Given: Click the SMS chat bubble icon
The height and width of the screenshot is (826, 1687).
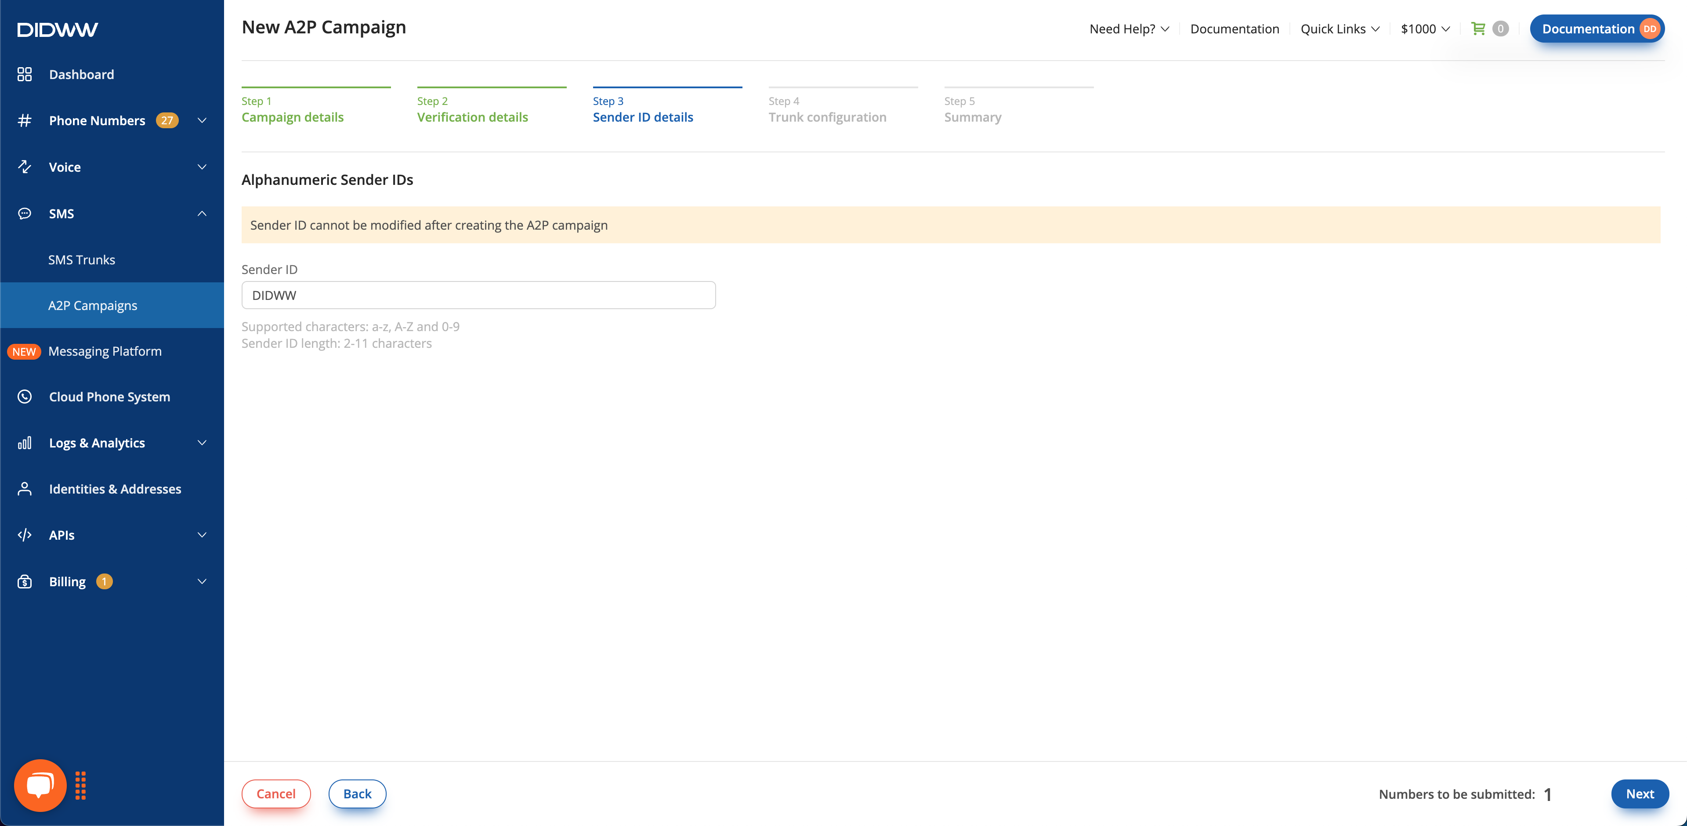Looking at the screenshot, I should (x=24, y=213).
